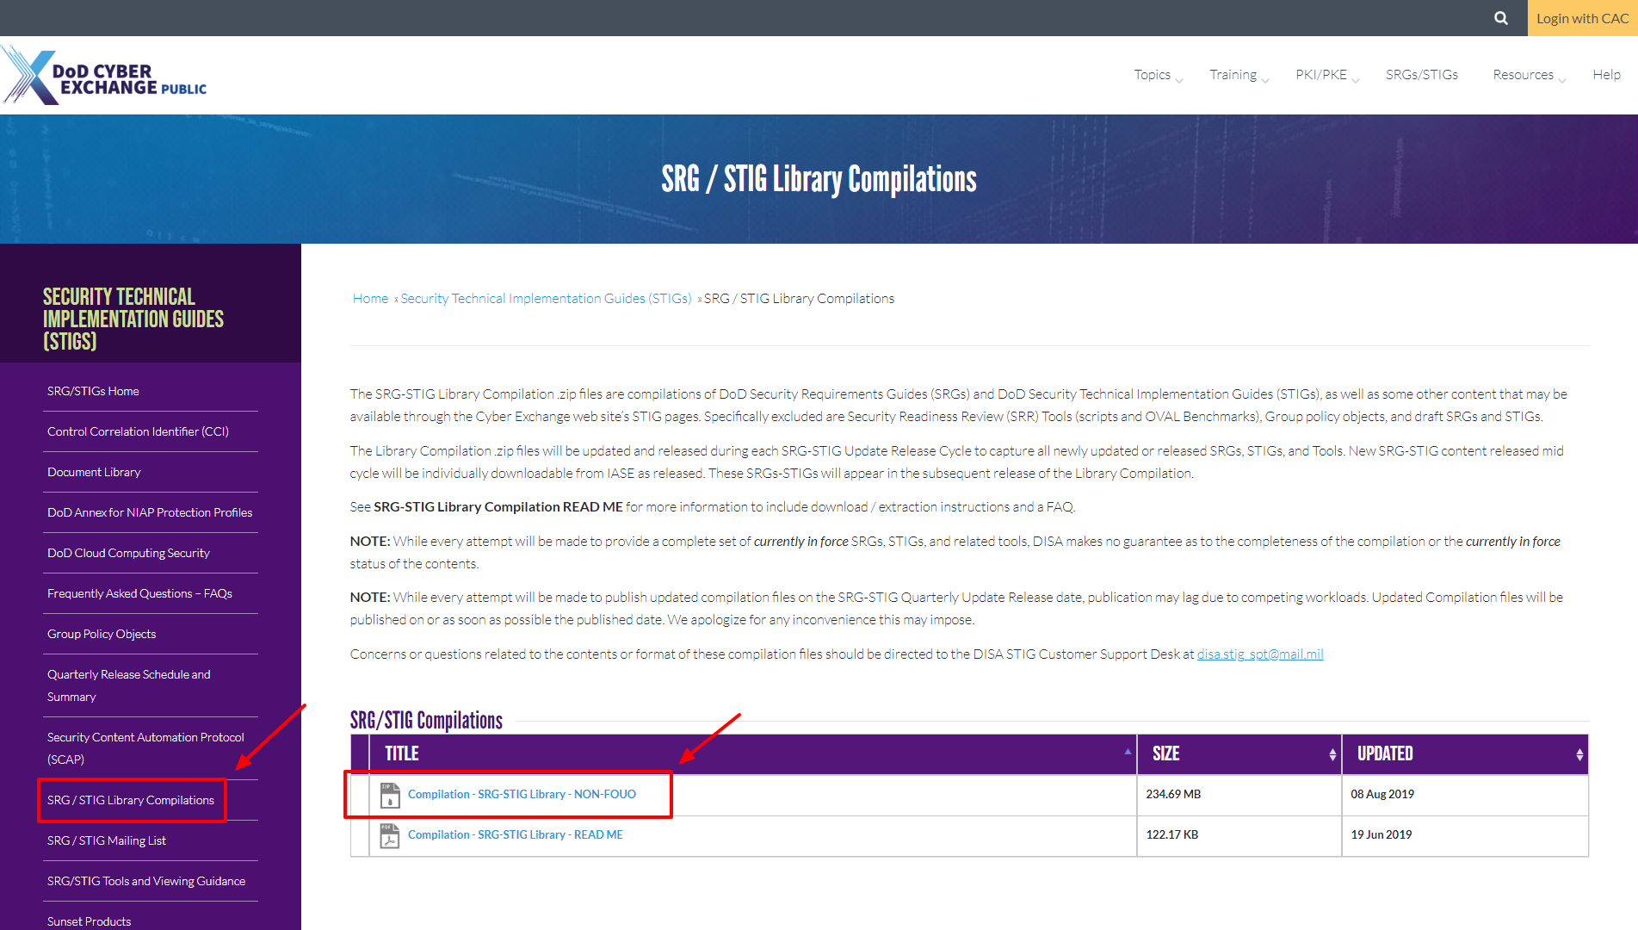
Task: Open the Help menu item
Action: click(x=1606, y=75)
